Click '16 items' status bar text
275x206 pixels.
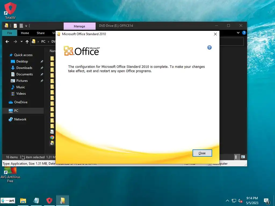pyautogui.click(x=12, y=157)
